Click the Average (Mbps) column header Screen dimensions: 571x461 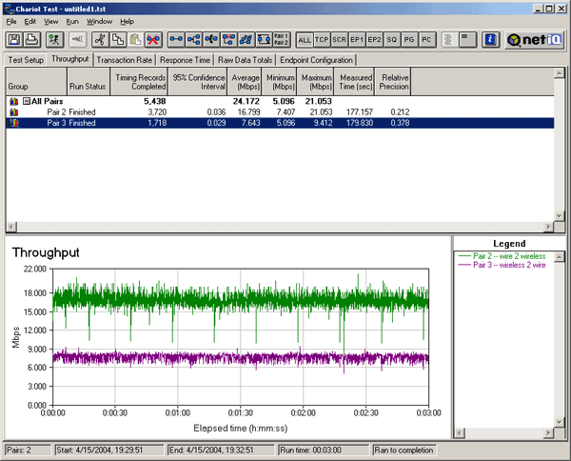click(x=246, y=80)
